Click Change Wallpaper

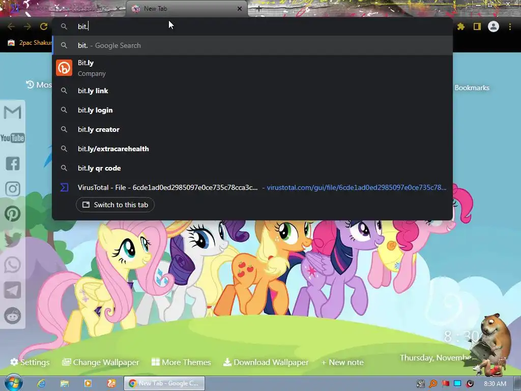click(x=101, y=362)
